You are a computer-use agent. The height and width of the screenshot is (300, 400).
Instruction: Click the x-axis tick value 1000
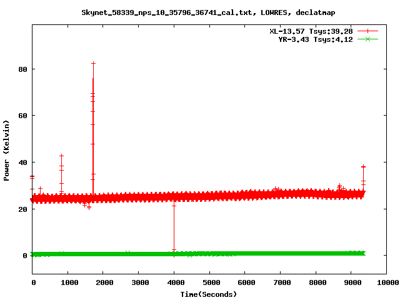[x=69, y=282]
